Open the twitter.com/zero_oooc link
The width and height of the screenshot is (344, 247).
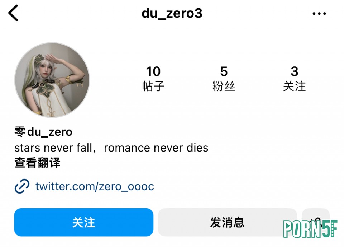click(95, 186)
